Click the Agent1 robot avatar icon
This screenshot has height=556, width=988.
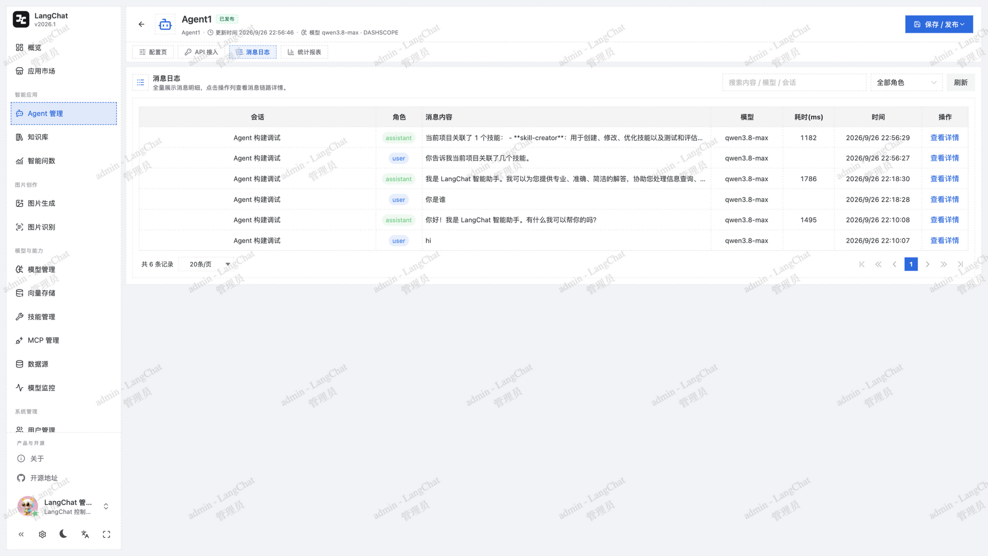coord(165,24)
